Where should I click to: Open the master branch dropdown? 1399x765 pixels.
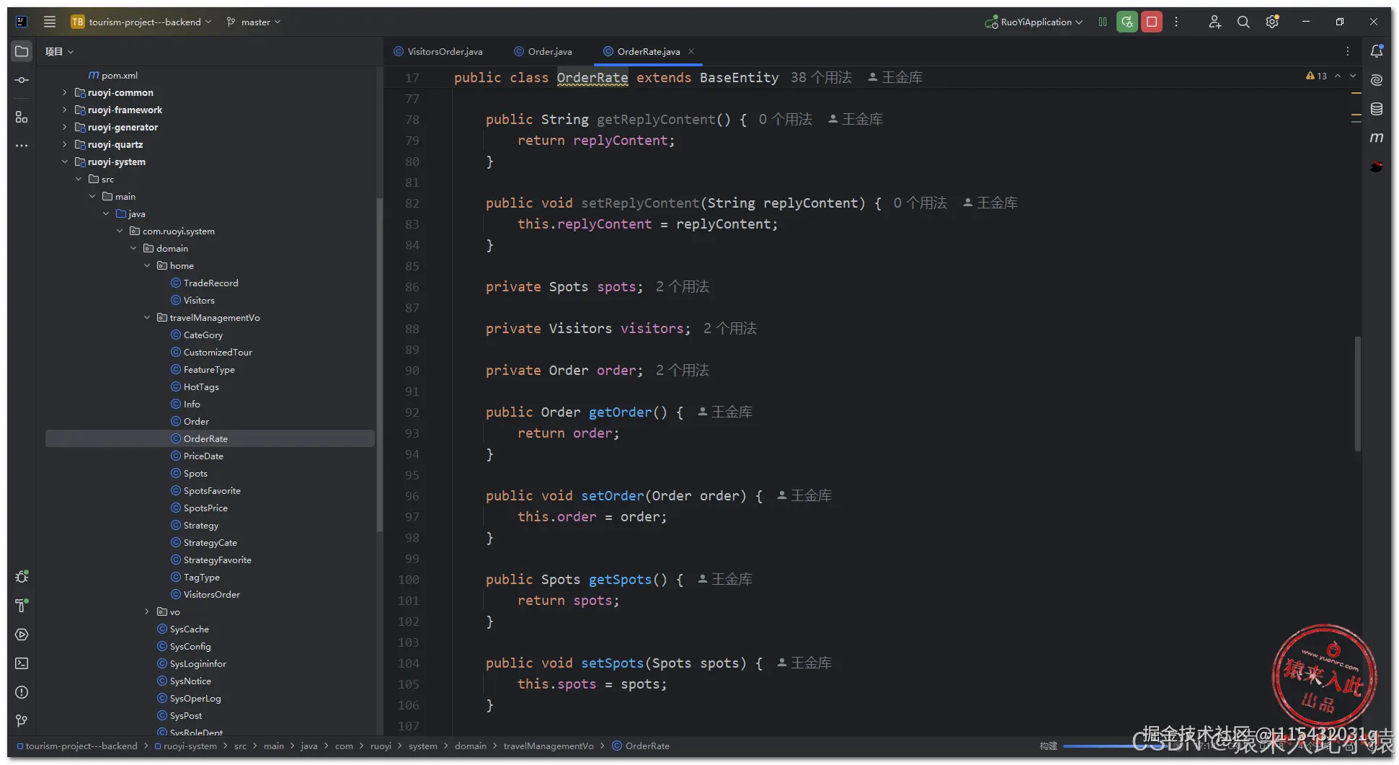[254, 22]
